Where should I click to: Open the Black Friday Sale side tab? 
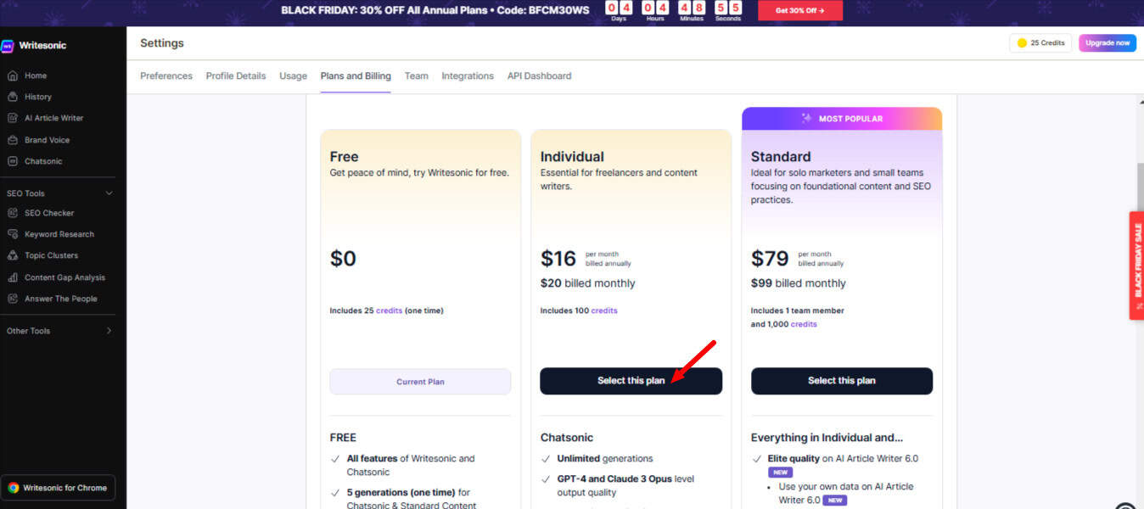(1136, 265)
